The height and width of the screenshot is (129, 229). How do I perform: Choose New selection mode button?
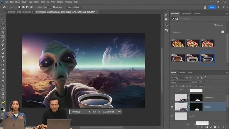click(19, 7)
